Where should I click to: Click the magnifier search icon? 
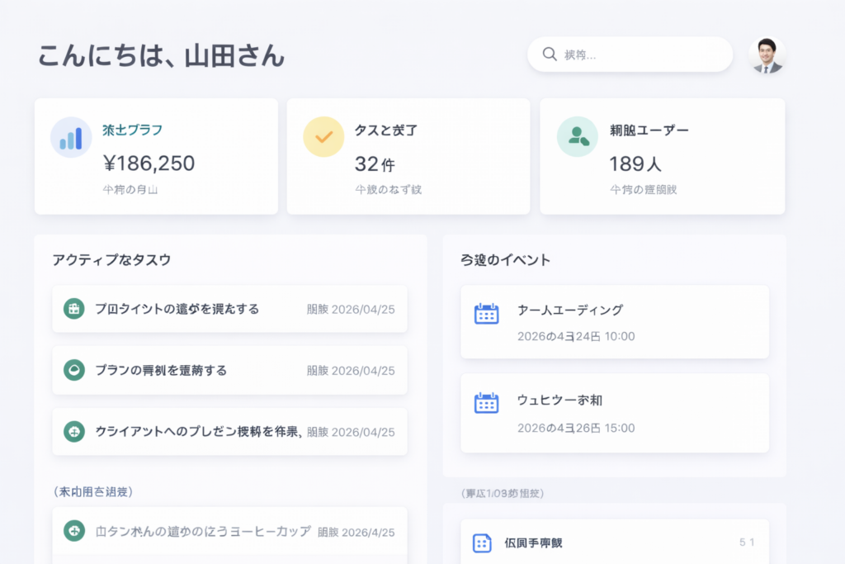point(550,55)
